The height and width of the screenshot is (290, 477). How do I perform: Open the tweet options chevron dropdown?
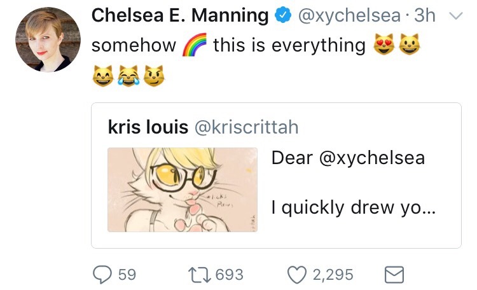click(x=454, y=17)
